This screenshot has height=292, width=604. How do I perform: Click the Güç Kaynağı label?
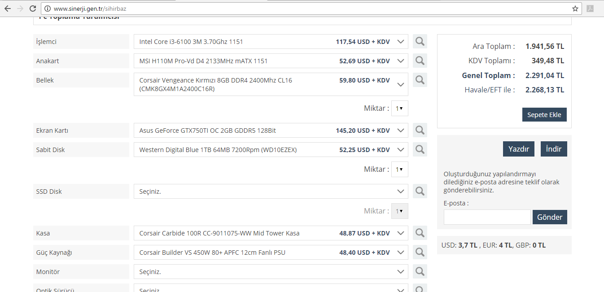coord(54,253)
